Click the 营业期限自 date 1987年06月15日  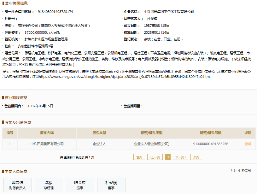tap(40, 106)
